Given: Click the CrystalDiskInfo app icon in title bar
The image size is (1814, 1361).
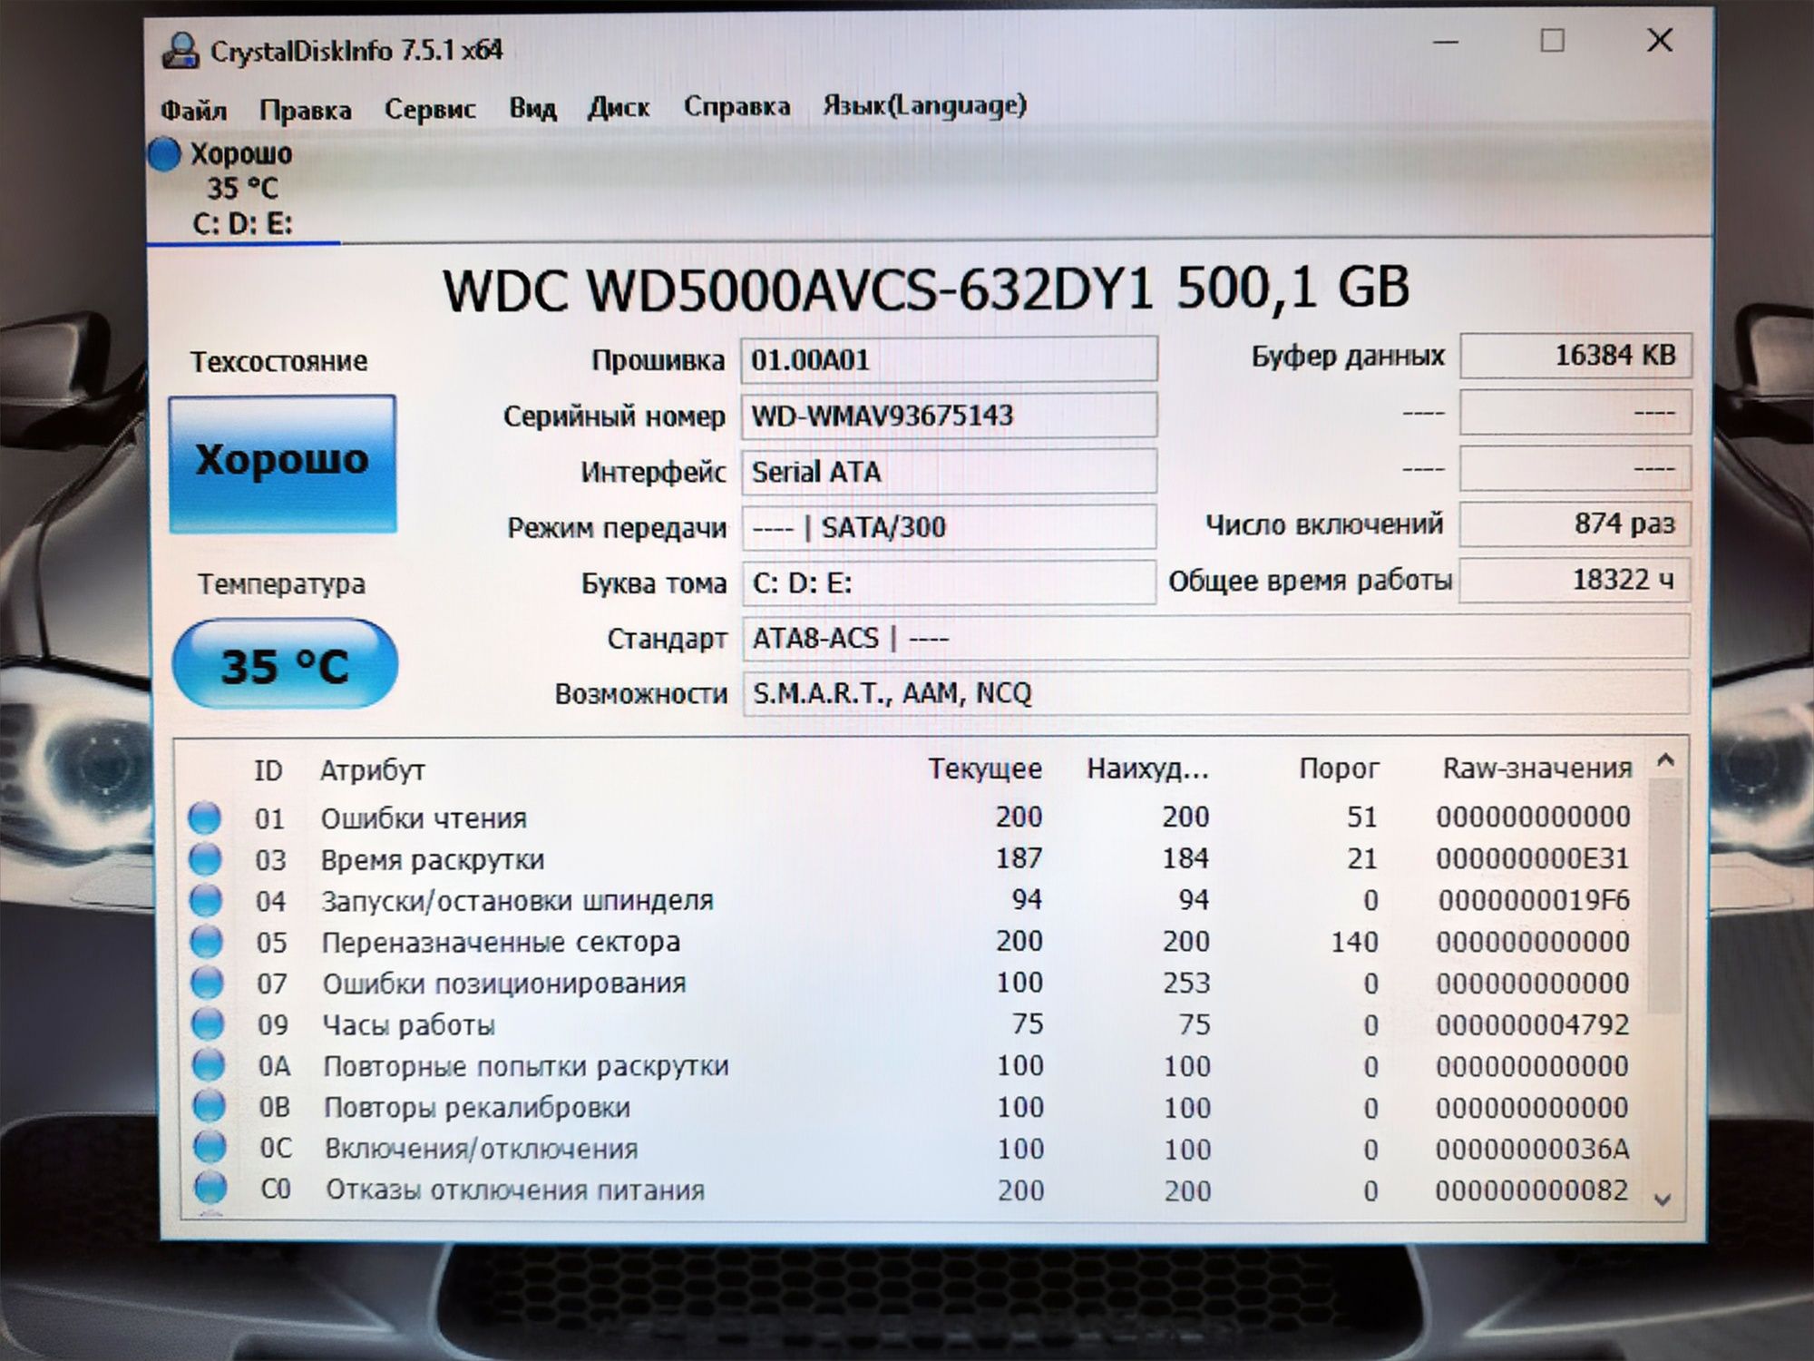Looking at the screenshot, I should (x=180, y=51).
